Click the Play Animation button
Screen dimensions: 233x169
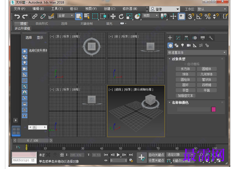[118, 155]
